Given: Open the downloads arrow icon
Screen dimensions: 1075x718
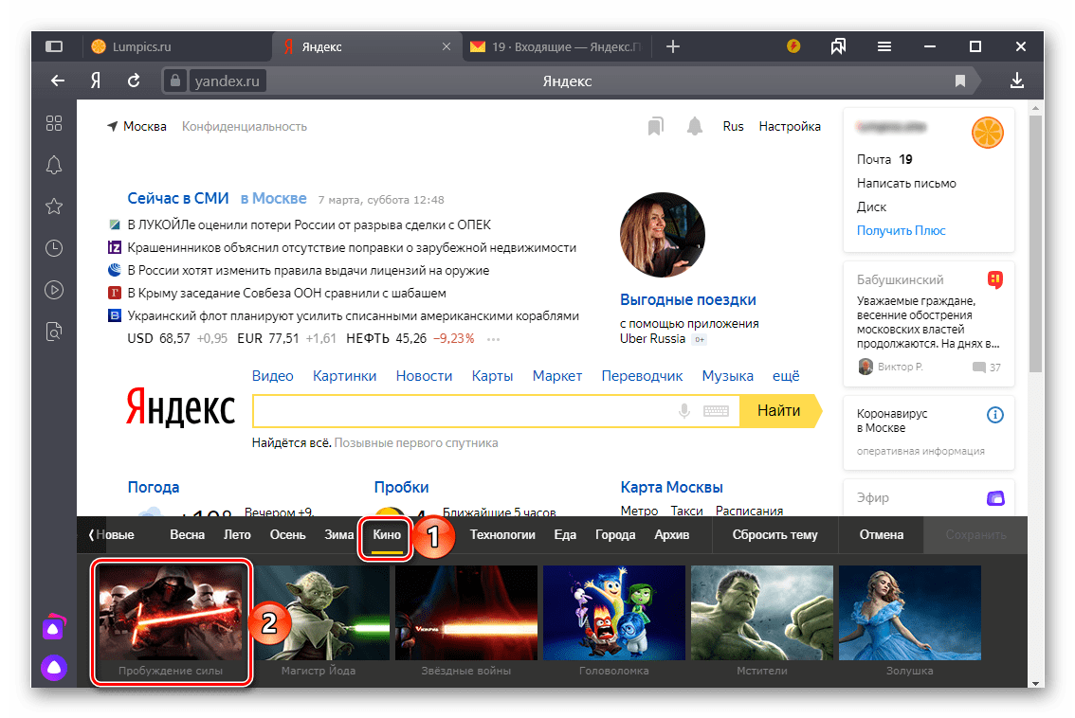Looking at the screenshot, I should point(1017,81).
